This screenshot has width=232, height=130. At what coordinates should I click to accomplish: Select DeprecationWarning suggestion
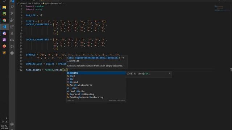(x=96, y=94)
